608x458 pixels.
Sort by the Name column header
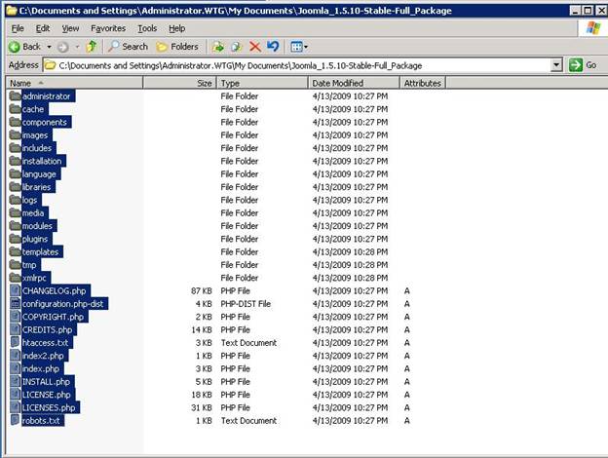[x=74, y=83]
